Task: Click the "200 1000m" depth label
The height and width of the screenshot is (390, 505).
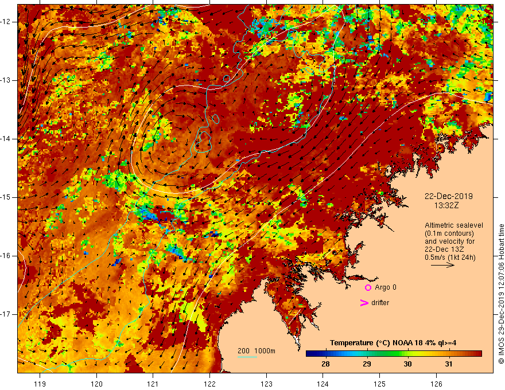Action: (x=257, y=351)
